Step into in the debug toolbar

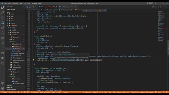pos(92,10)
